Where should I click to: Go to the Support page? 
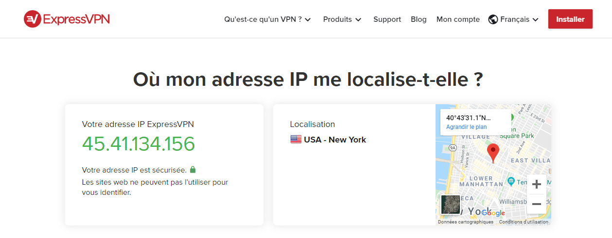[387, 19]
